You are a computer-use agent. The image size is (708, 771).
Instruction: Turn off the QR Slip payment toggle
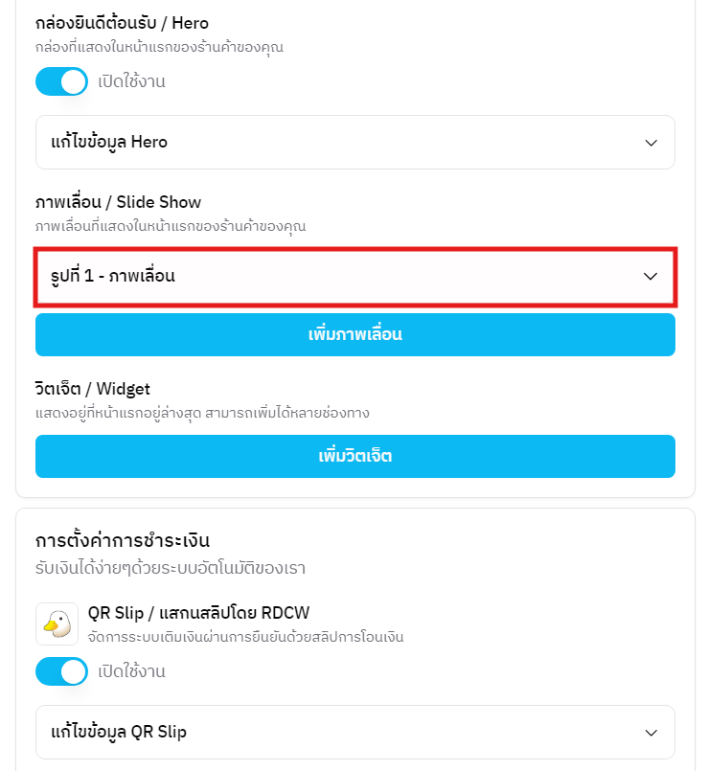pos(61,671)
